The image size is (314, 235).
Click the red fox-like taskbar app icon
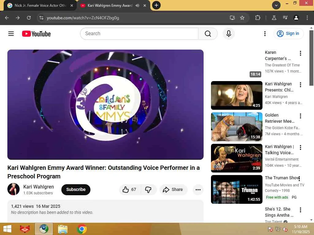(x=25, y=229)
